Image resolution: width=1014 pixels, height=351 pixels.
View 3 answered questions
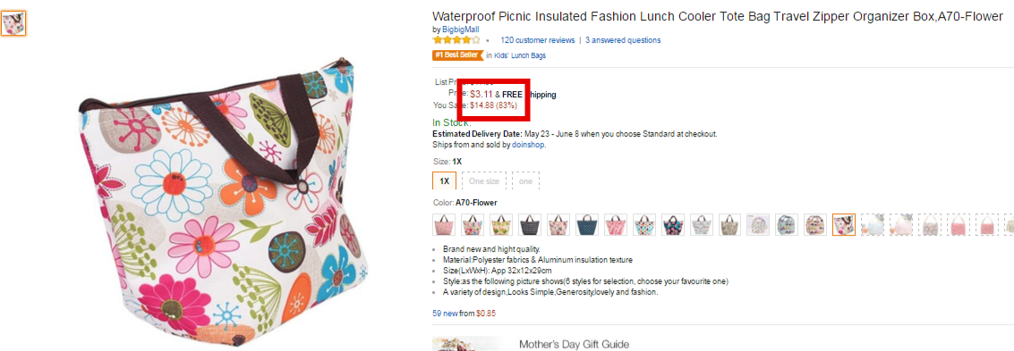(623, 40)
